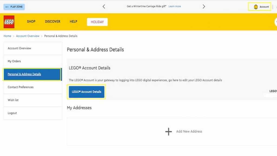
Task: Click Logout in sidebar
Action: 33,113
